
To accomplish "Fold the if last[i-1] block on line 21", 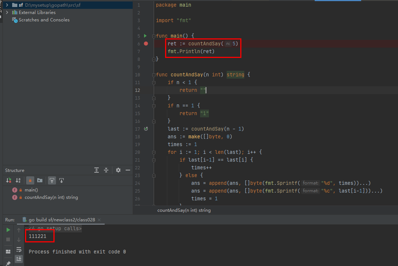I will 154,160.
